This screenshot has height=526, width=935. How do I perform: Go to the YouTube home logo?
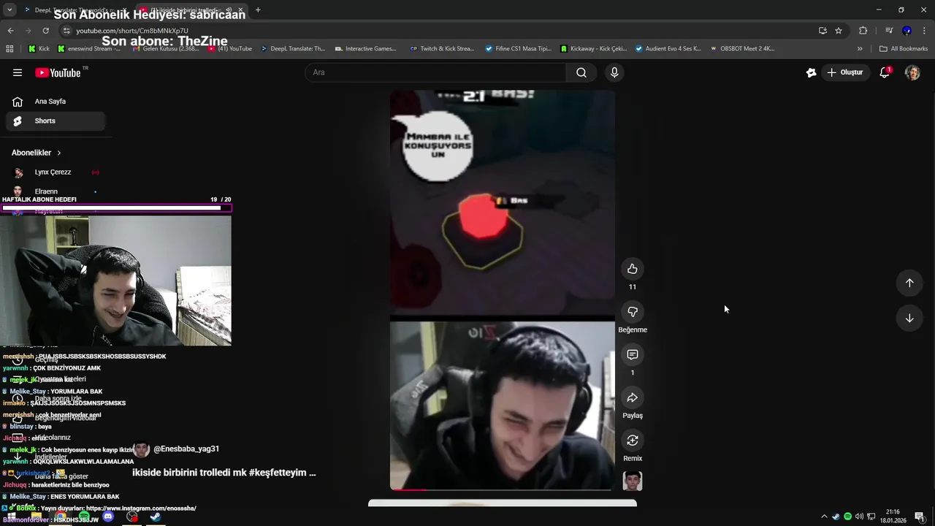pos(58,72)
